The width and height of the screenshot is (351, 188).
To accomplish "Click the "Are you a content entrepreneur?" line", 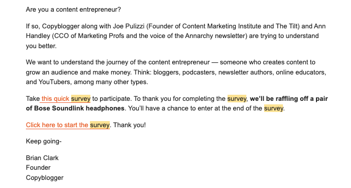I will tap(74, 10).
